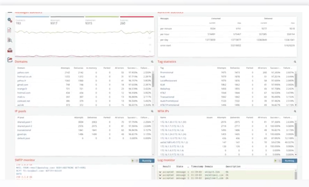The height and width of the screenshot is (187, 309).
Task: Start the Log monitor with play icon
Action: [x=275, y=161]
